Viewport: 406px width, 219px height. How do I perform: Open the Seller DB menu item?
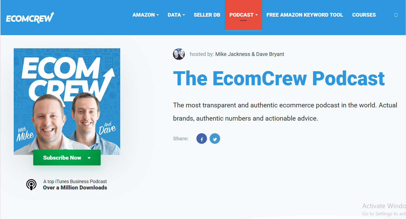207,15
